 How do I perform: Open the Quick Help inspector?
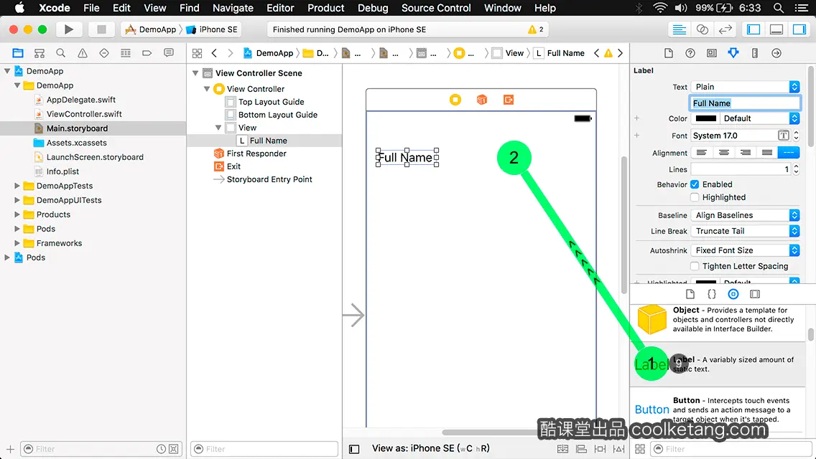690,53
